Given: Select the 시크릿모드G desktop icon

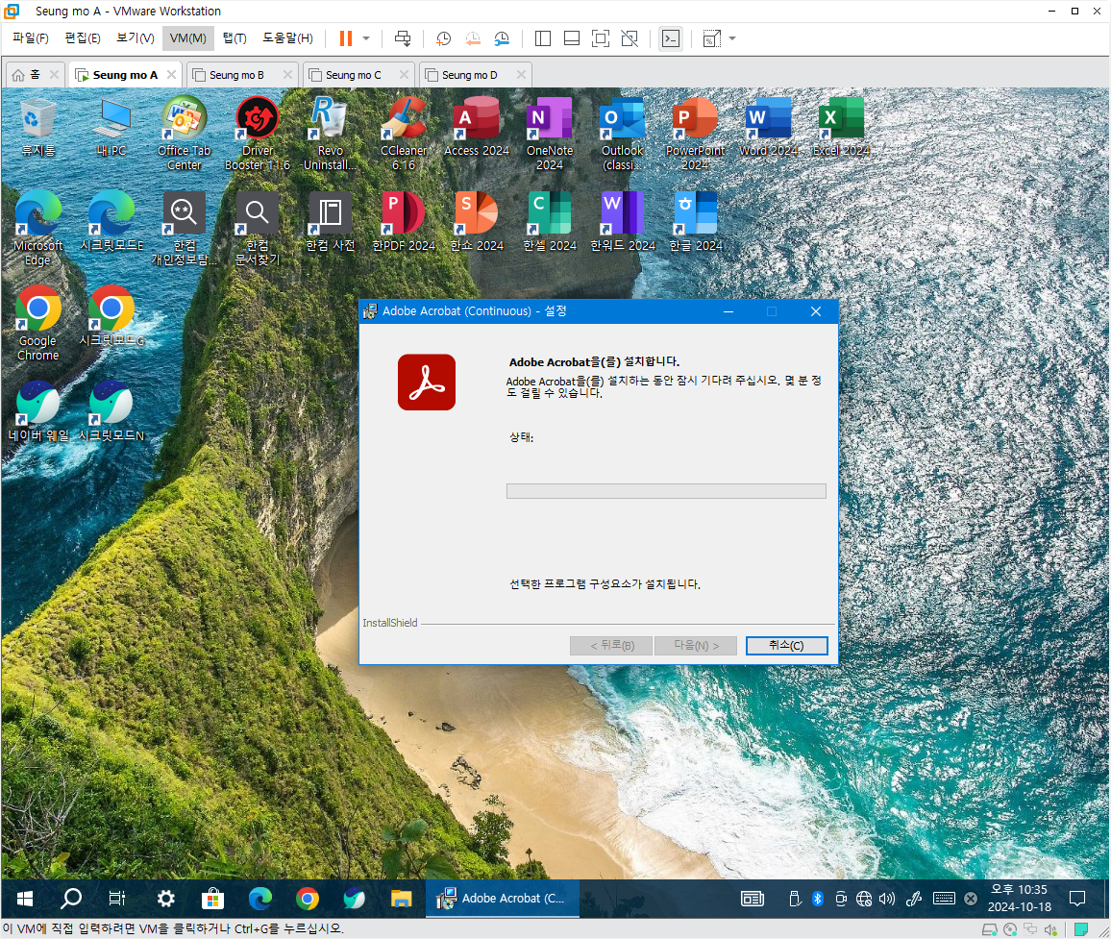Looking at the screenshot, I should coord(111,316).
